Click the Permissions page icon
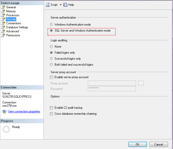The image size is (173, 149). 3,35
